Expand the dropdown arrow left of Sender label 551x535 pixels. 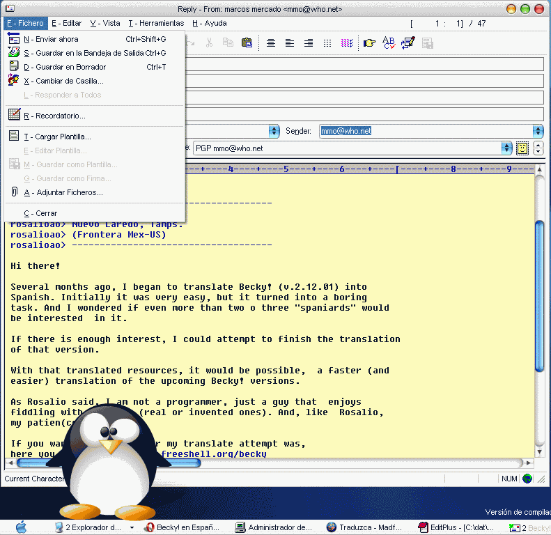click(x=274, y=131)
